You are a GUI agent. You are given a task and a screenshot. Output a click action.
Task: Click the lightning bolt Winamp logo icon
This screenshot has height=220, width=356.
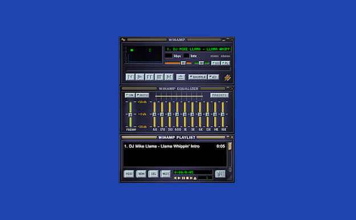pyautogui.click(x=227, y=77)
